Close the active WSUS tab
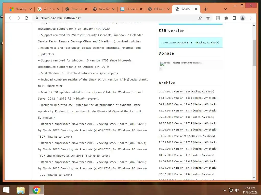Screen dimensions: 261x195 [196, 9]
